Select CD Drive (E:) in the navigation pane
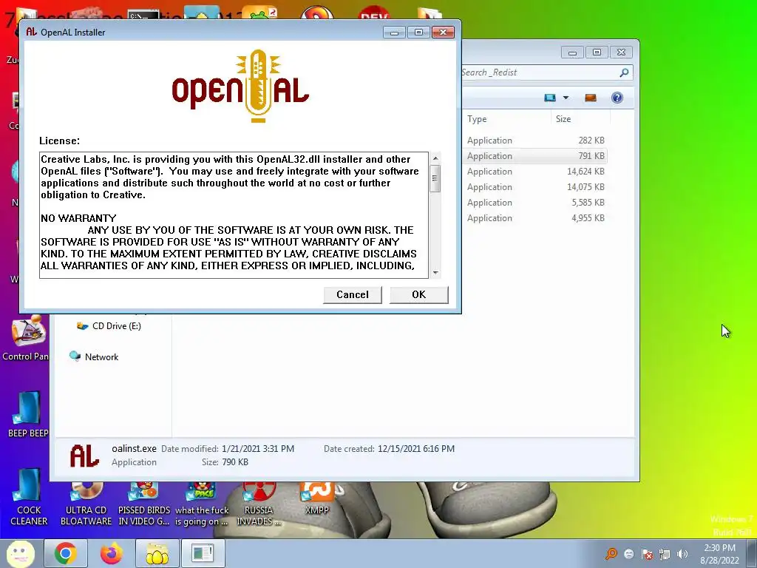 pyautogui.click(x=109, y=326)
